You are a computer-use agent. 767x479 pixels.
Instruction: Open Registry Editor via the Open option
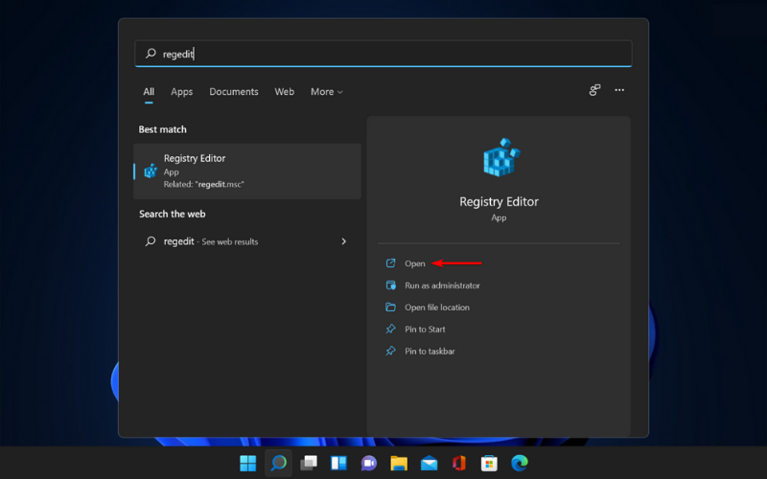[415, 263]
